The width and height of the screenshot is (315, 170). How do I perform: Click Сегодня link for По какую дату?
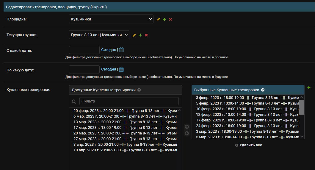point(109,69)
